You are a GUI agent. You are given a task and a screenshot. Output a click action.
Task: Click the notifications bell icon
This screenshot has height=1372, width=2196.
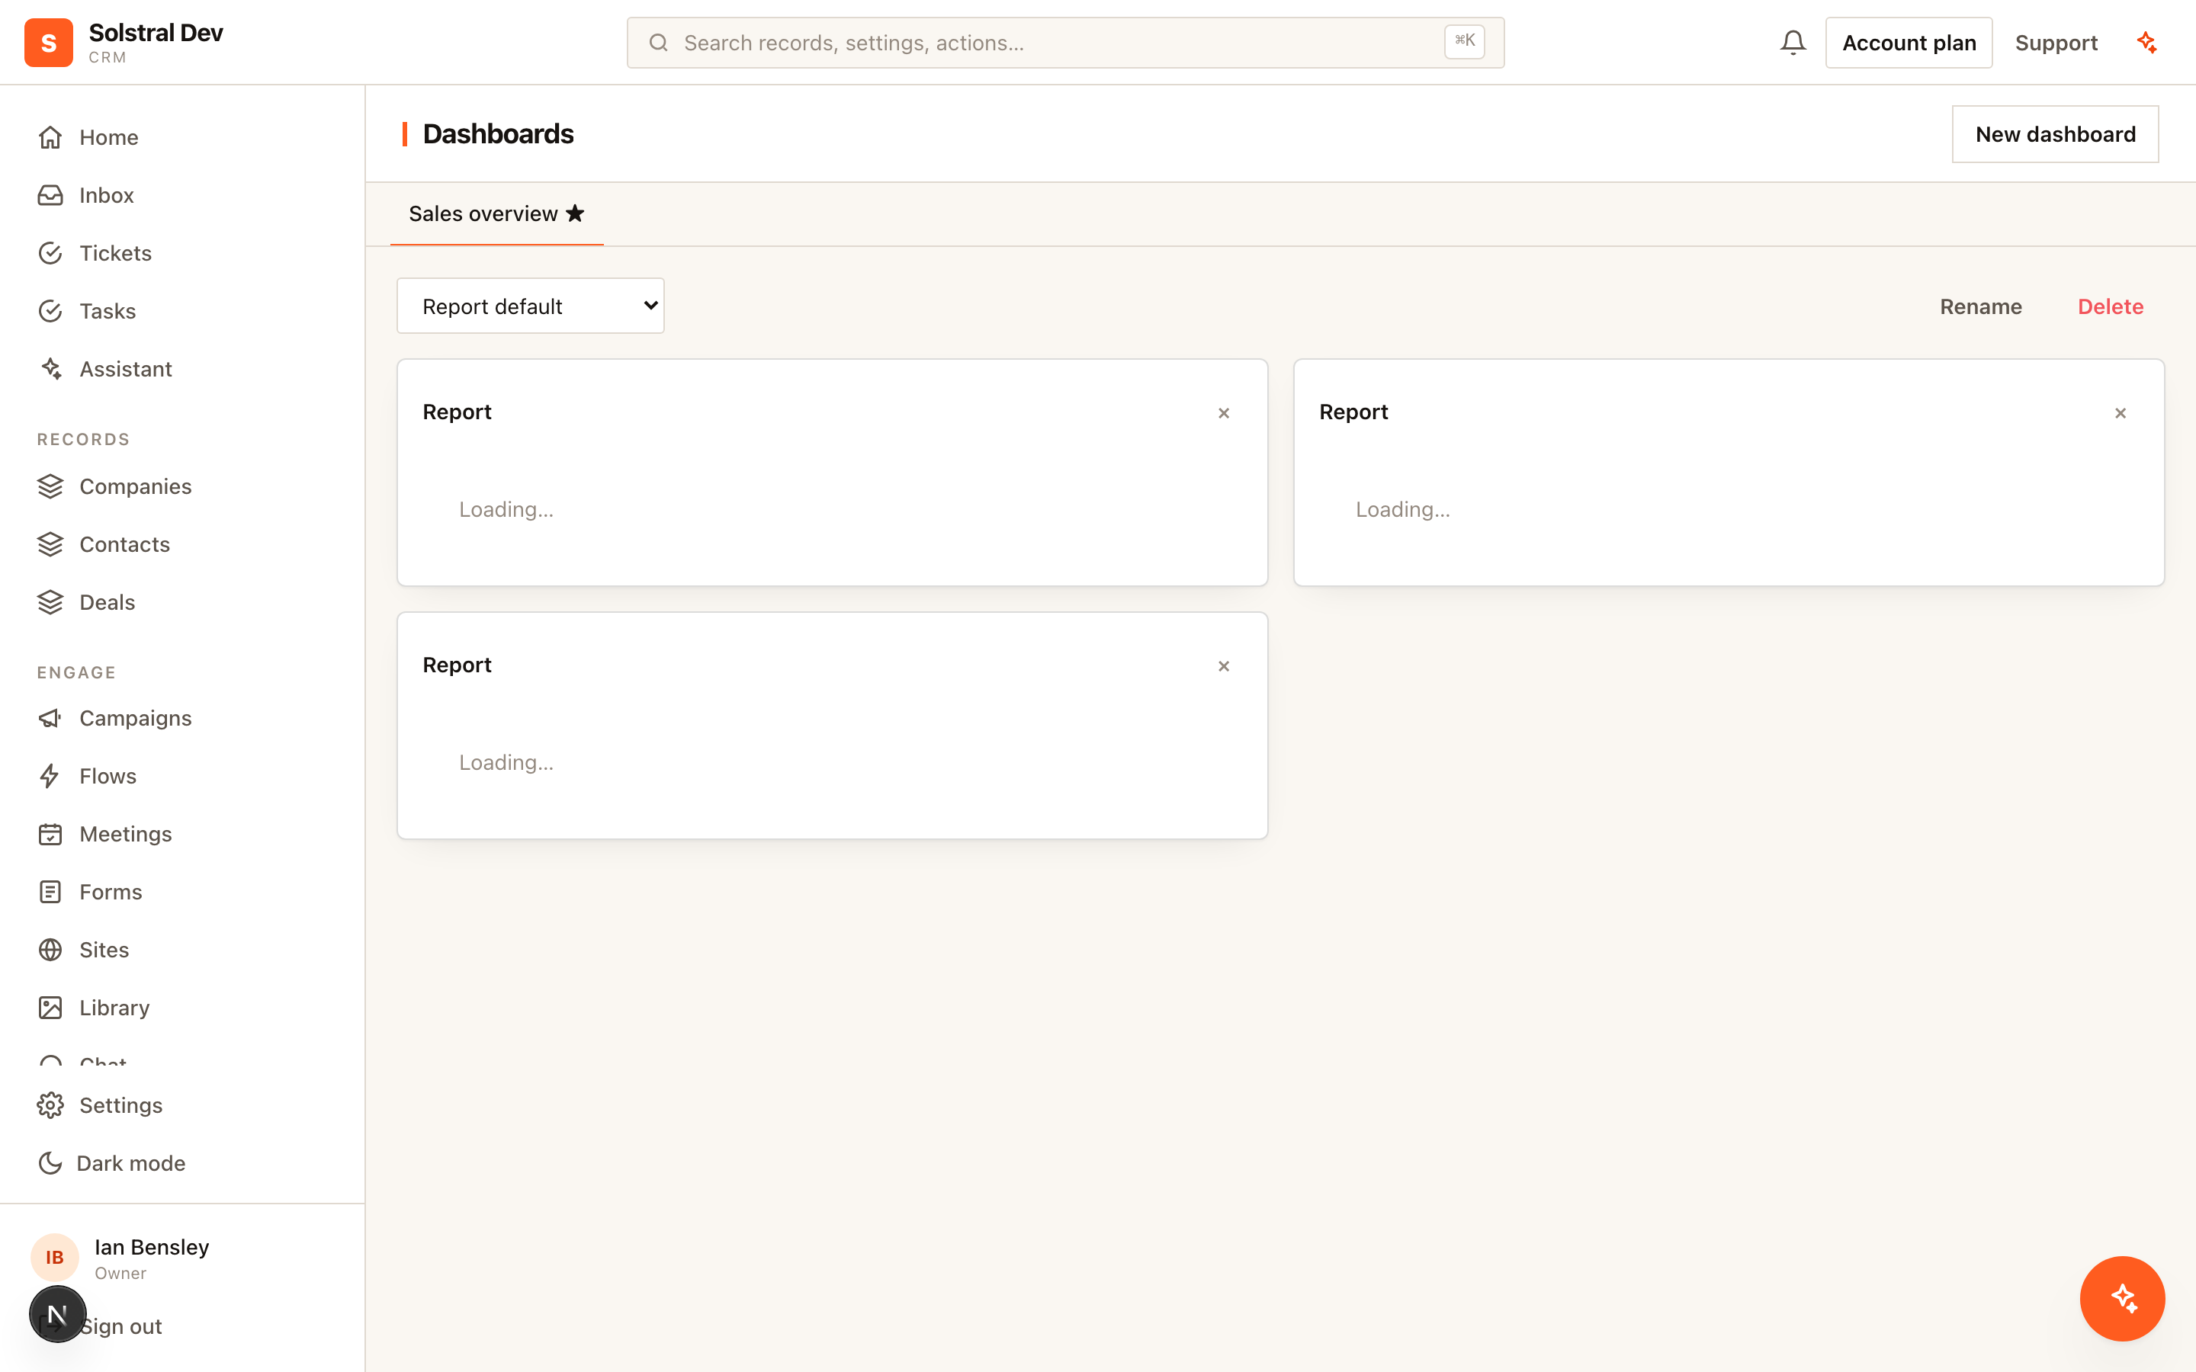[1792, 43]
